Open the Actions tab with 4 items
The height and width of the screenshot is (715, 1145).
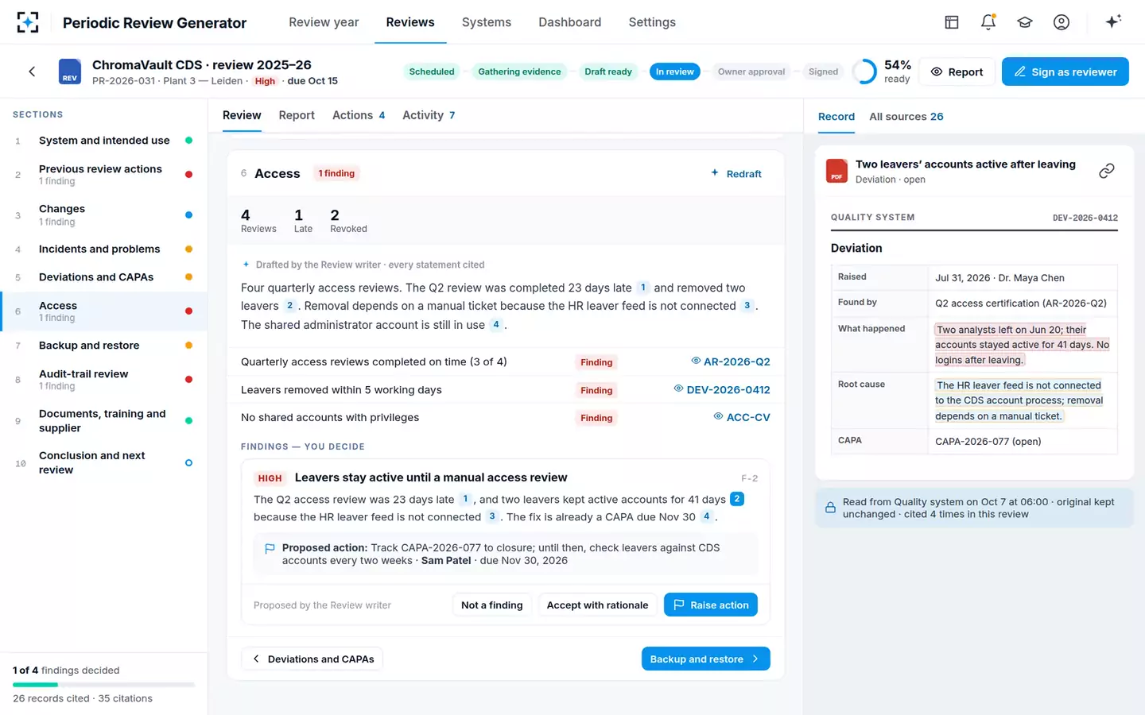coord(359,115)
